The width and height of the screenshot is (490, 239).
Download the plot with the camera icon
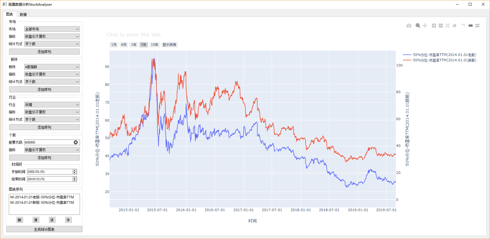(409, 26)
